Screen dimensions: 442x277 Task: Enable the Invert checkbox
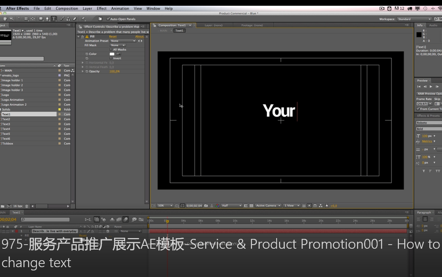[x=111, y=58]
